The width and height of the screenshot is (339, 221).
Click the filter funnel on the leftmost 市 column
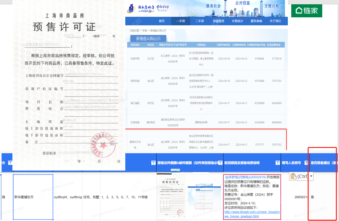(x=10, y=162)
